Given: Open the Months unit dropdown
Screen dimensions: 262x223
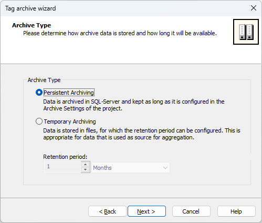Looking at the screenshot, I should [x=131, y=168].
